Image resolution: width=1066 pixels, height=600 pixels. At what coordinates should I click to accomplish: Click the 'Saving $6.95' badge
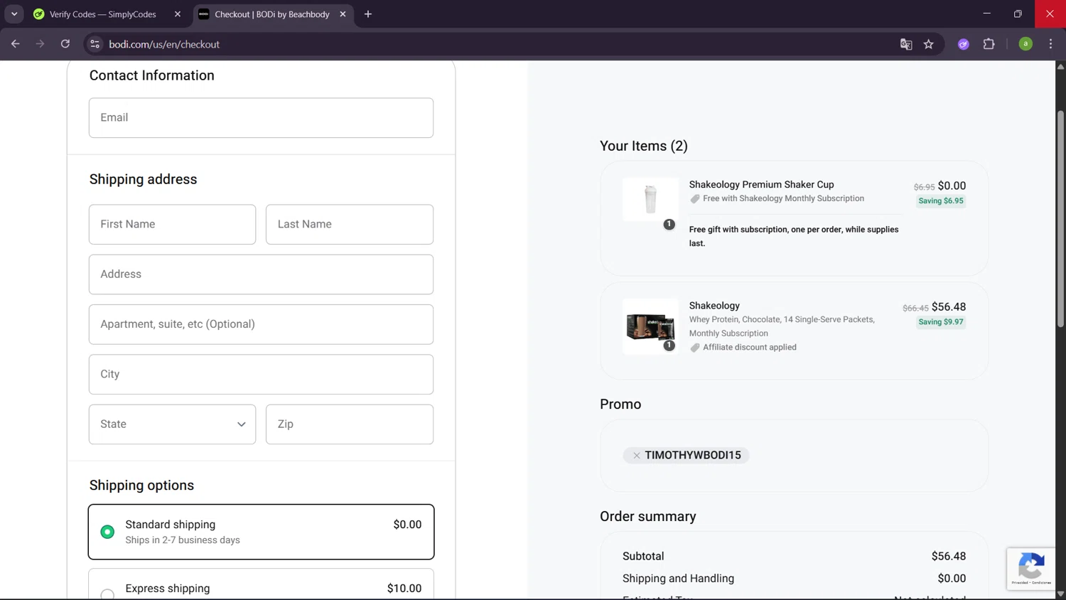click(941, 201)
